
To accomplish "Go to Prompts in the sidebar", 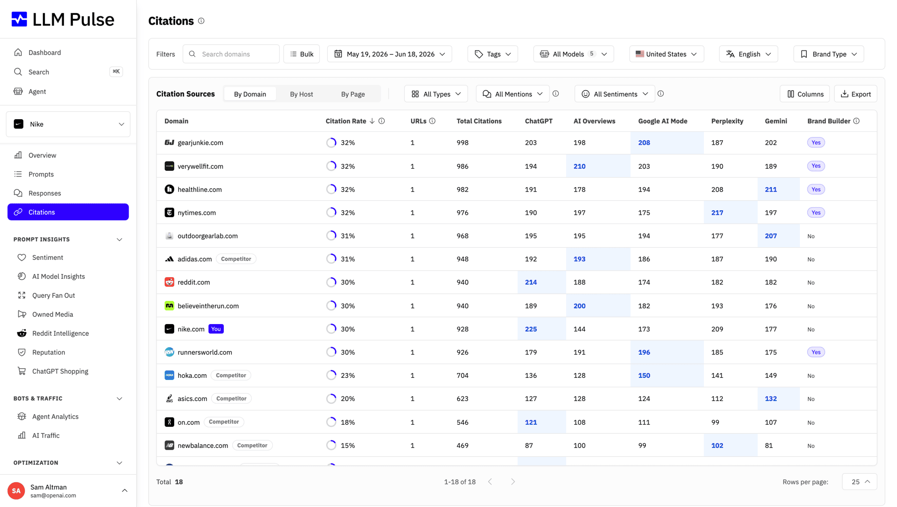I will (x=68, y=174).
